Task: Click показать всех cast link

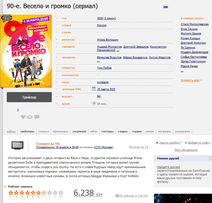Action: (x=190, y=80)
